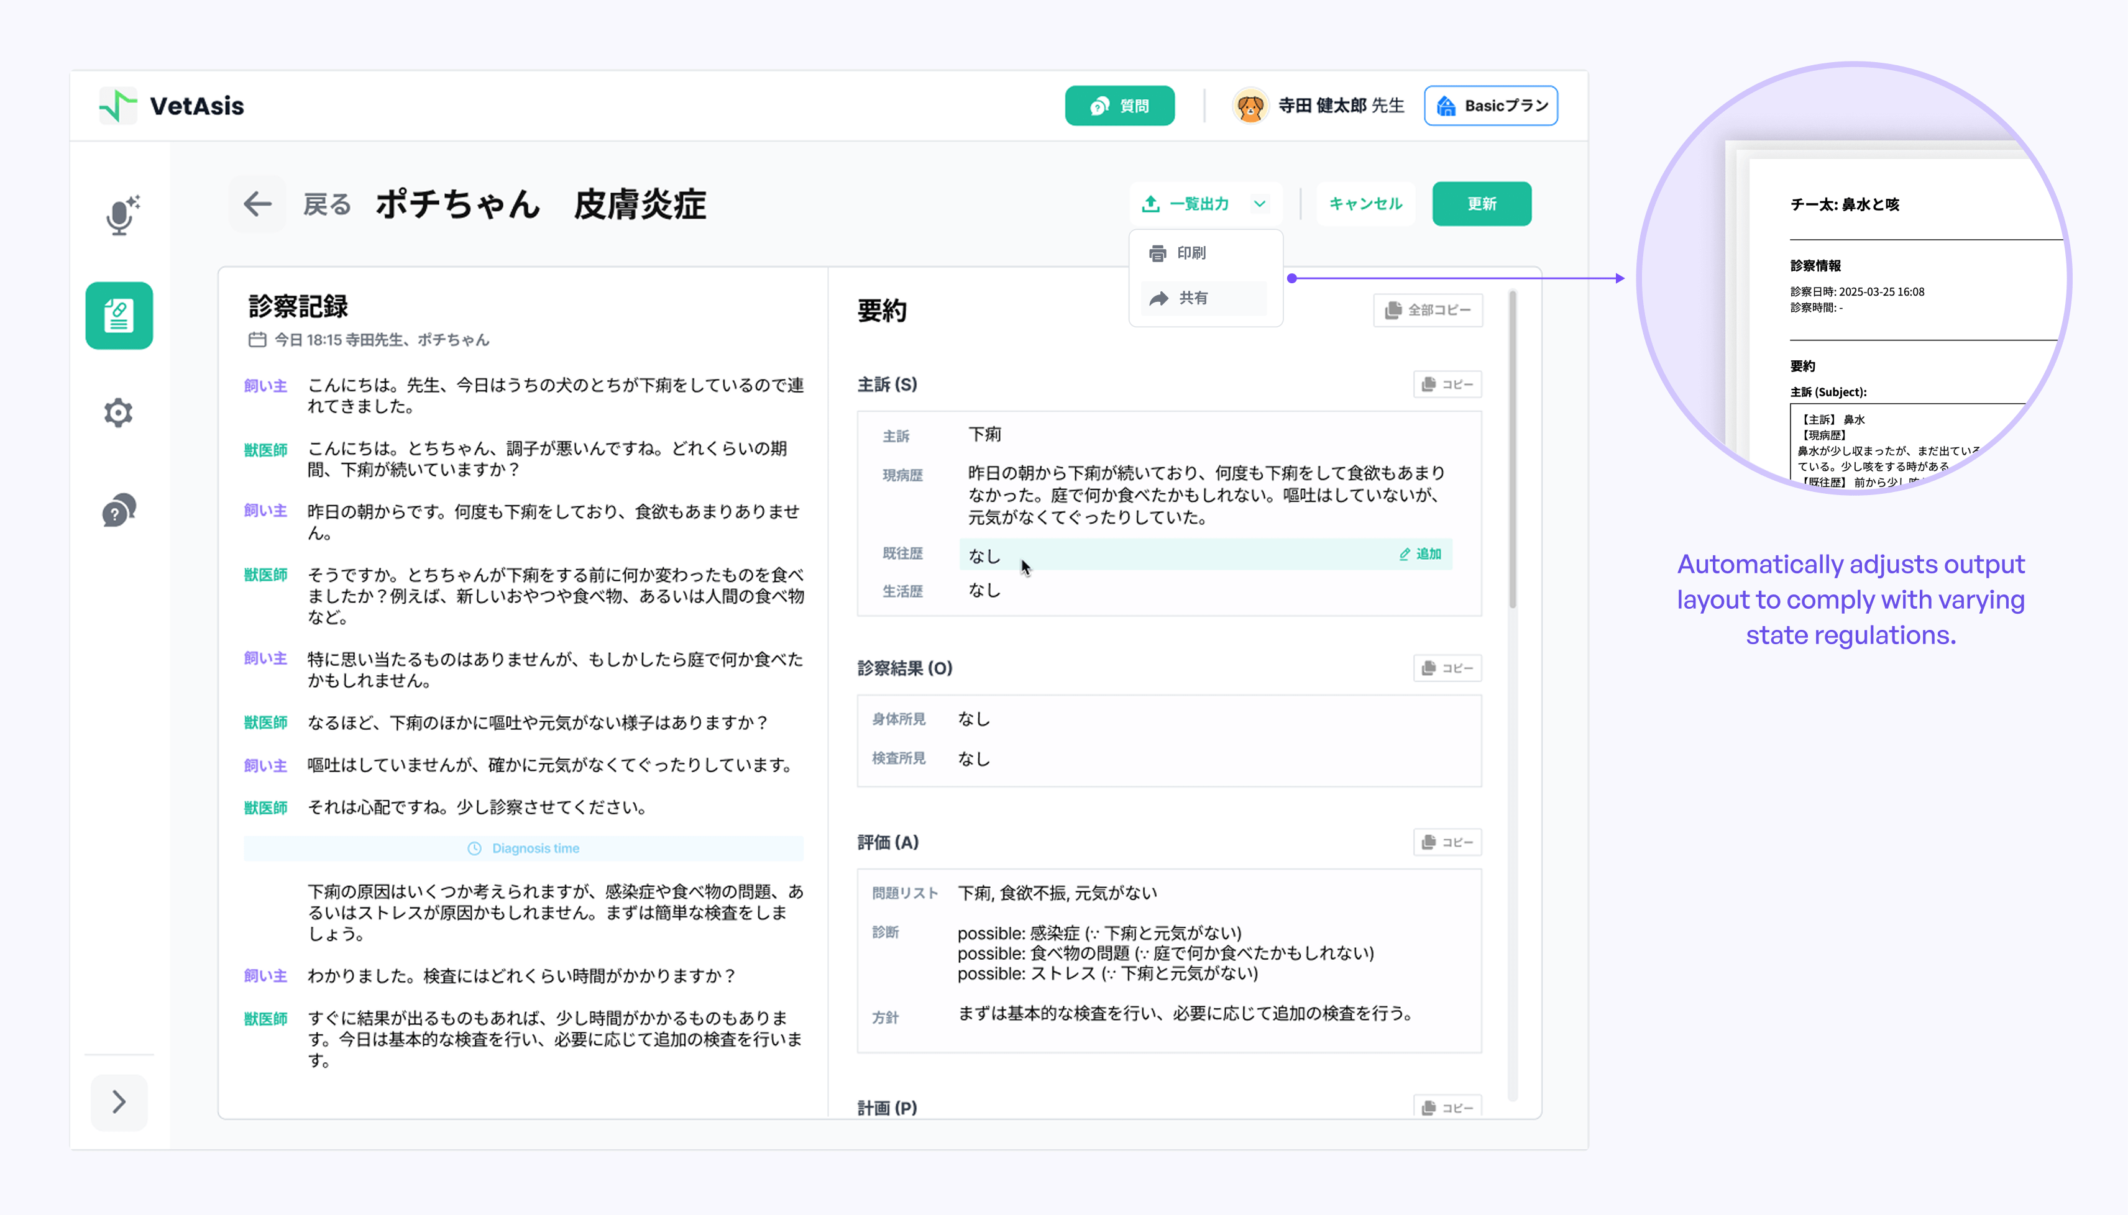Click the back arrow icon

coord(257,204)
